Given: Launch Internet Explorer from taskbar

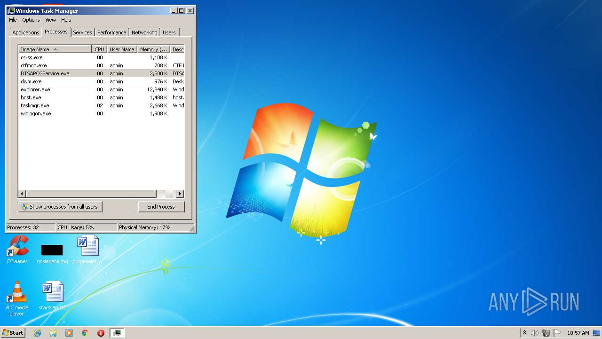Looking at the screenshot, I should (x=38, y=333).
